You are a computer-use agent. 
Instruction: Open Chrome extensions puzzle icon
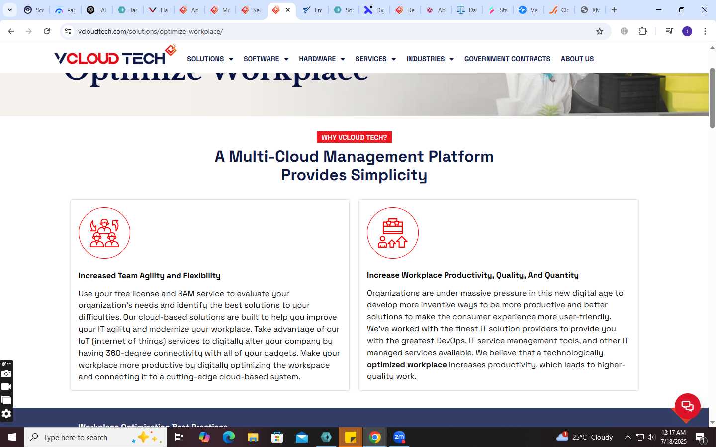coord(643,31)
